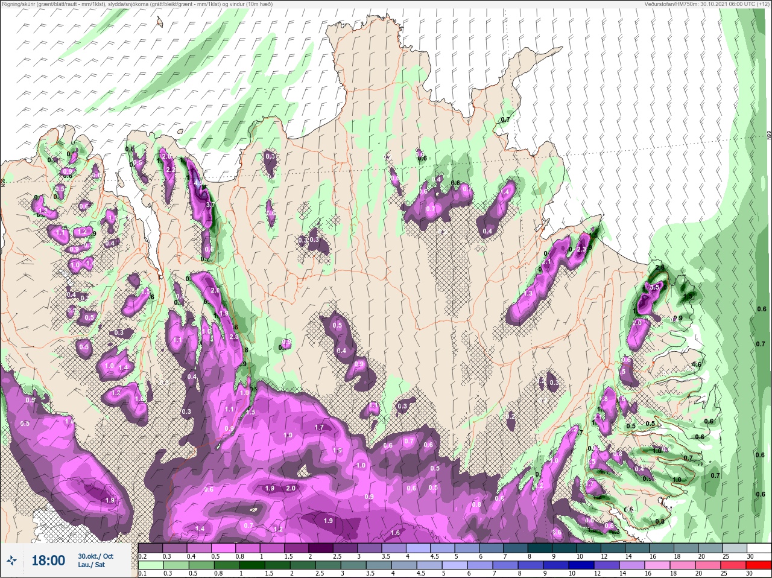Select the dark purple swatch between 2 and 2.5

point(322,548)
